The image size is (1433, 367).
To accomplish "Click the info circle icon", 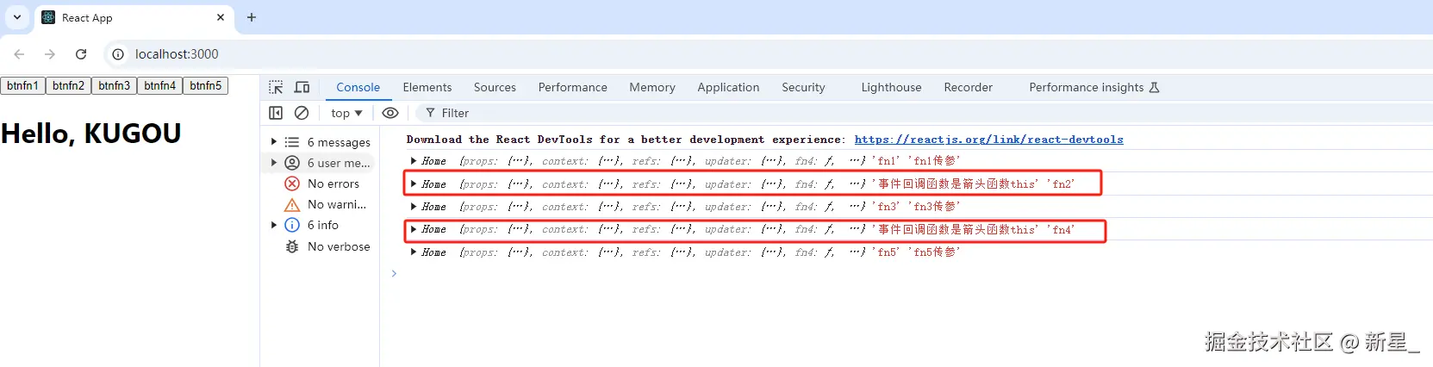I will tap(292, 225).
